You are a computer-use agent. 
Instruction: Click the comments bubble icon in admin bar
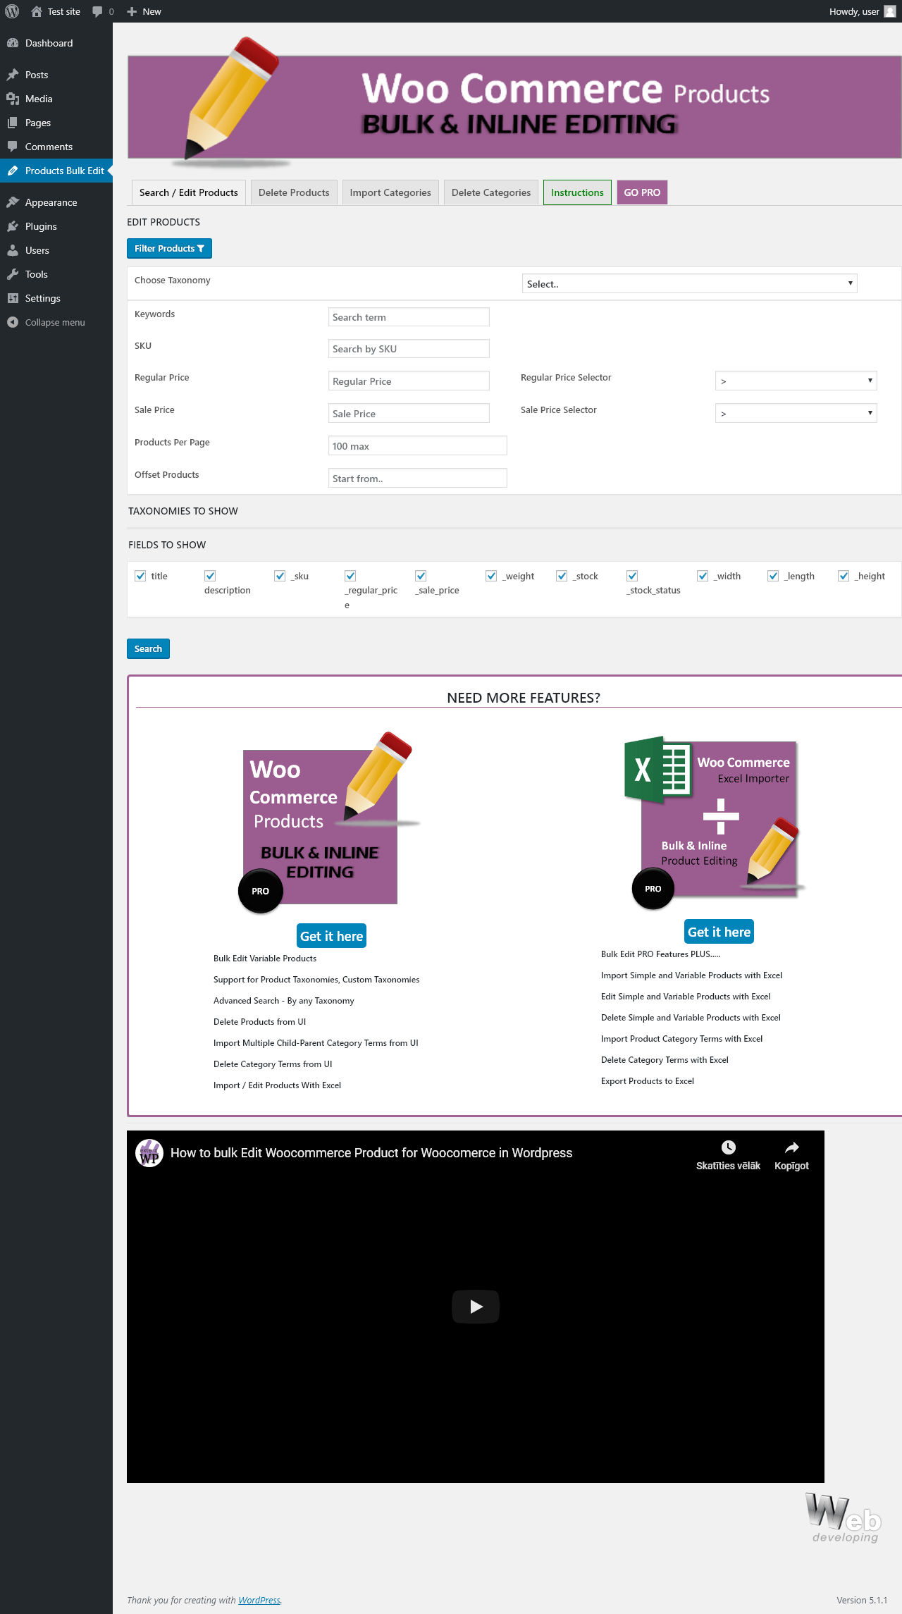tap(97, 11)
